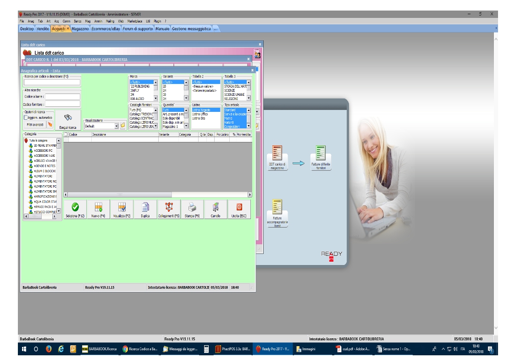
Task: Click the Codice a barre input field
Action: click(62, 96)
